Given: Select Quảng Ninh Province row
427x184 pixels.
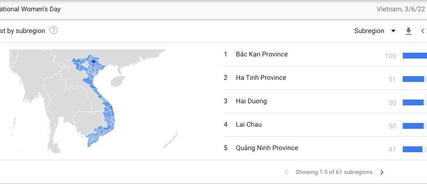Looking at the screenshot, I should pos(325,148).
